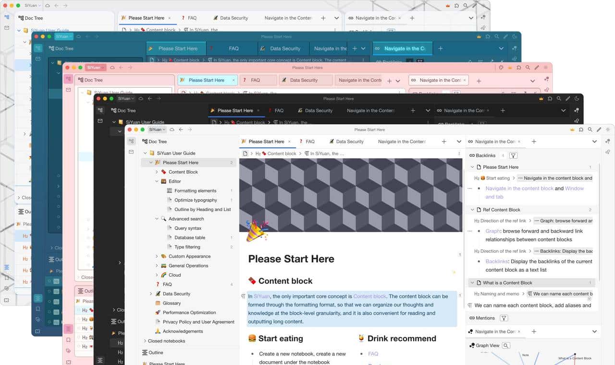Open the editor tab list dropdown chevron
The height and width of the screenshot is (365, 615).
[459, 141]
